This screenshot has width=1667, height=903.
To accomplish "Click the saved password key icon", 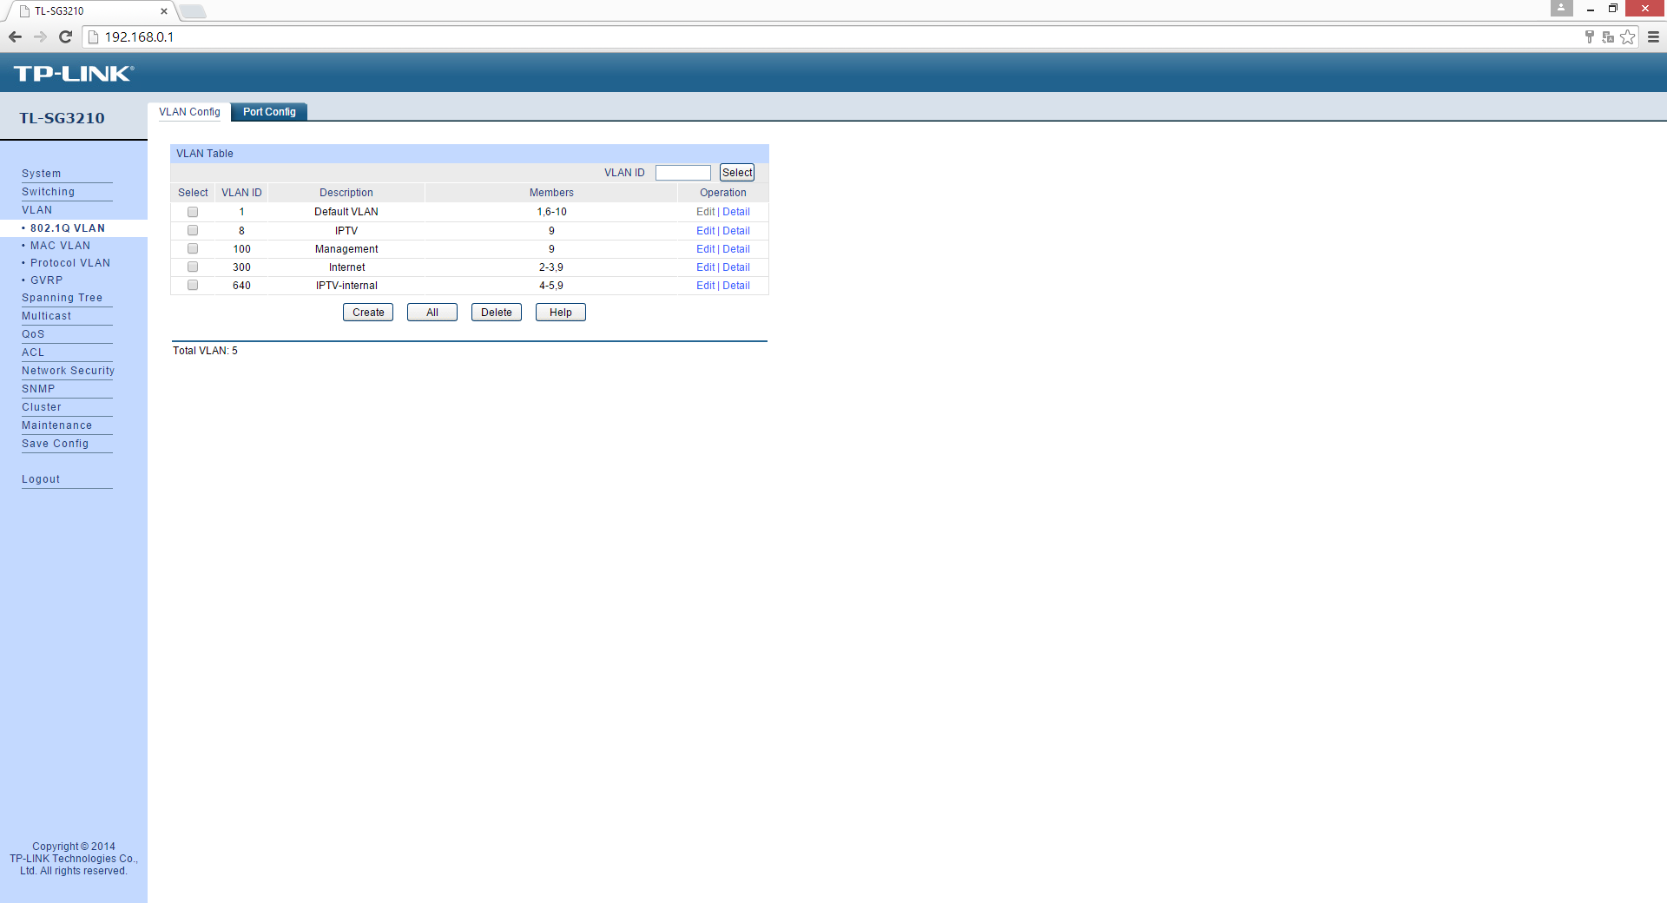I will [1589, 36].
